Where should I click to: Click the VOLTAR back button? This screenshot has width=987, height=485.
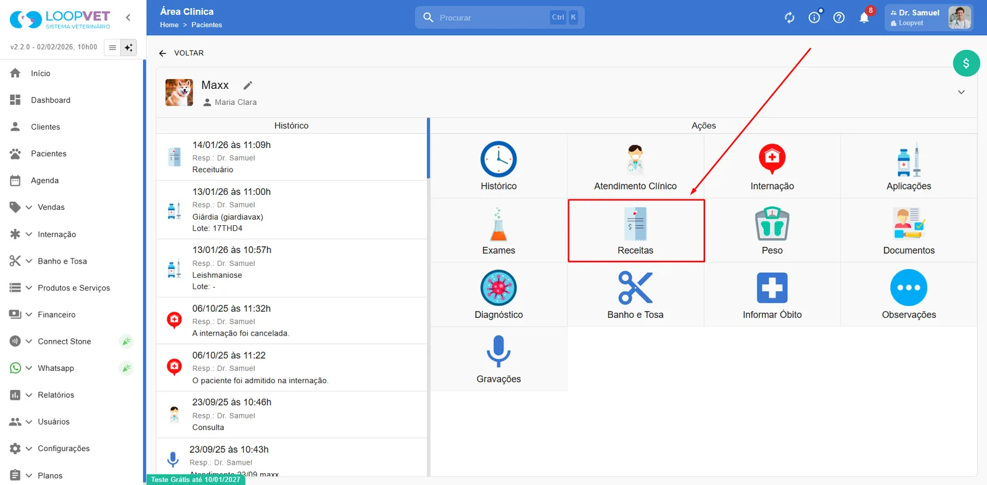pyautogui.click(x=181, y=53)
